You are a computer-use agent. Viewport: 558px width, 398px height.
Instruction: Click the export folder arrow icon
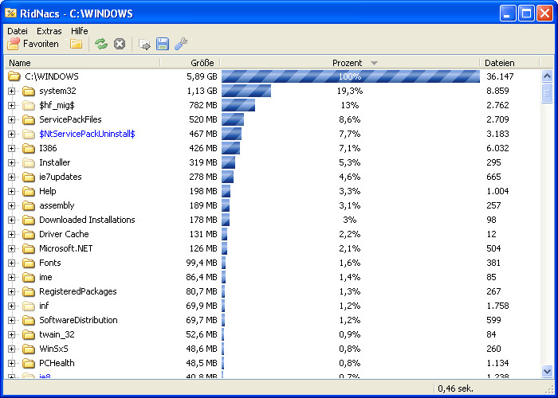(x=144, y=44)
